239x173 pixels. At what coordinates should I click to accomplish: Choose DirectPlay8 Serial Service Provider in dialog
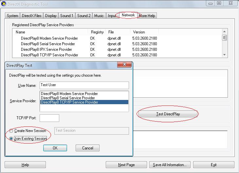click(84, 98)
